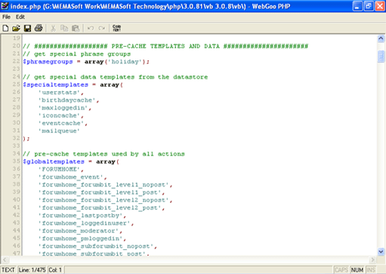This screenshot has height=274, width=386.
Task: Click the horizontal scrollbar left arrow
Action: pos(5,260)
